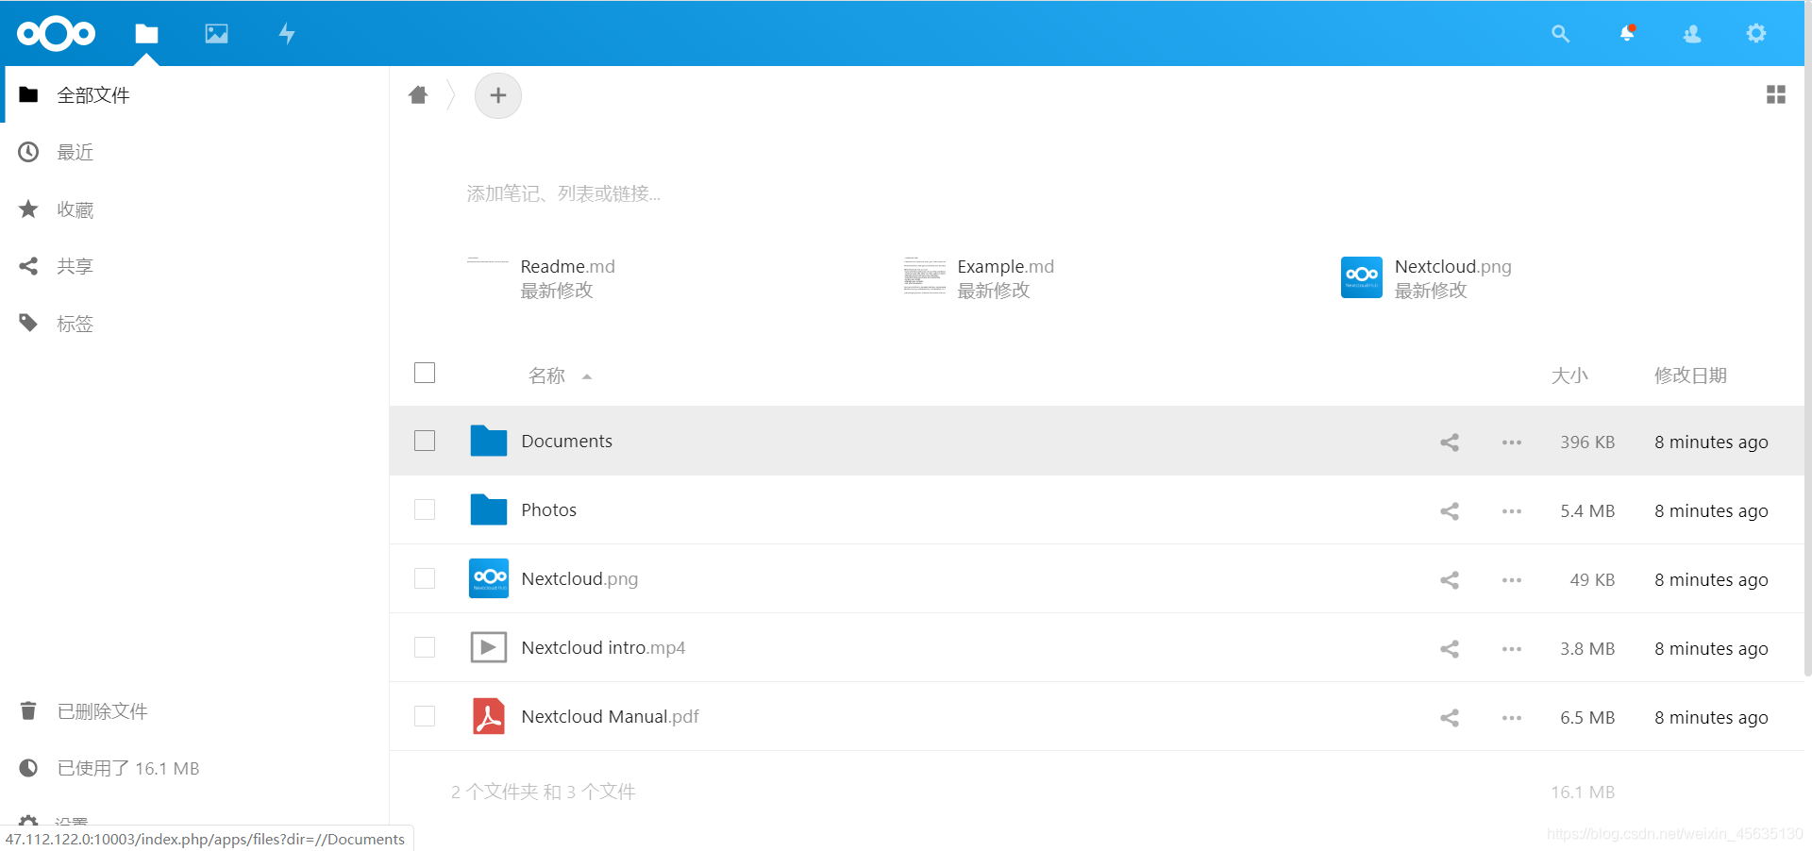The width and height of the screenshot is (1812, 851).
Task: Select 标签 in the sidebar
Action: (x=194, y=324)
